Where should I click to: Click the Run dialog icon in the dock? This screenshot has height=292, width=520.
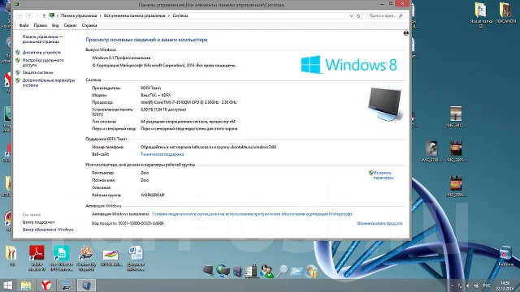(x=297, y=272)
